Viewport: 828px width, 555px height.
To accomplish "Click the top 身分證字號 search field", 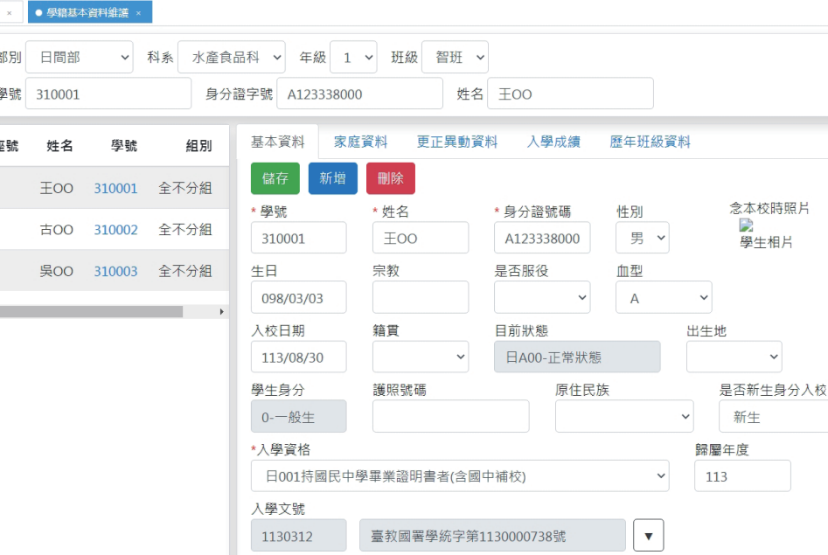I will 359,94.
